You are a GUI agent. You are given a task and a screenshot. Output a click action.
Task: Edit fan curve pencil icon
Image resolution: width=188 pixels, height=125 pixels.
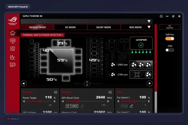tap(131, 106)
